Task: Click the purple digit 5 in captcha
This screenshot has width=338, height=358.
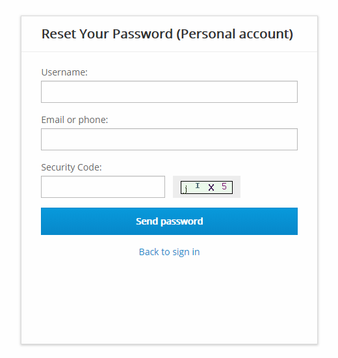Action: [224, 186]
